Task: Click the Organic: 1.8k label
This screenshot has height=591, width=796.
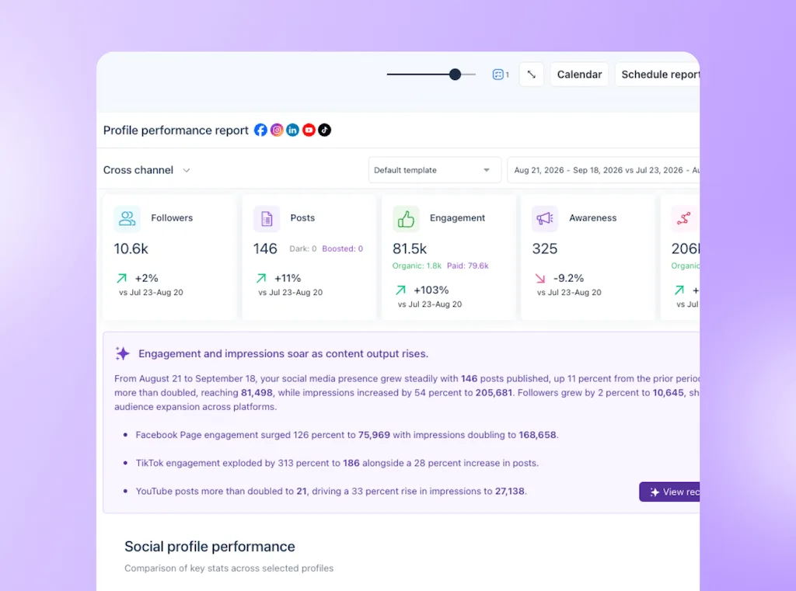Action: [417, 266]
